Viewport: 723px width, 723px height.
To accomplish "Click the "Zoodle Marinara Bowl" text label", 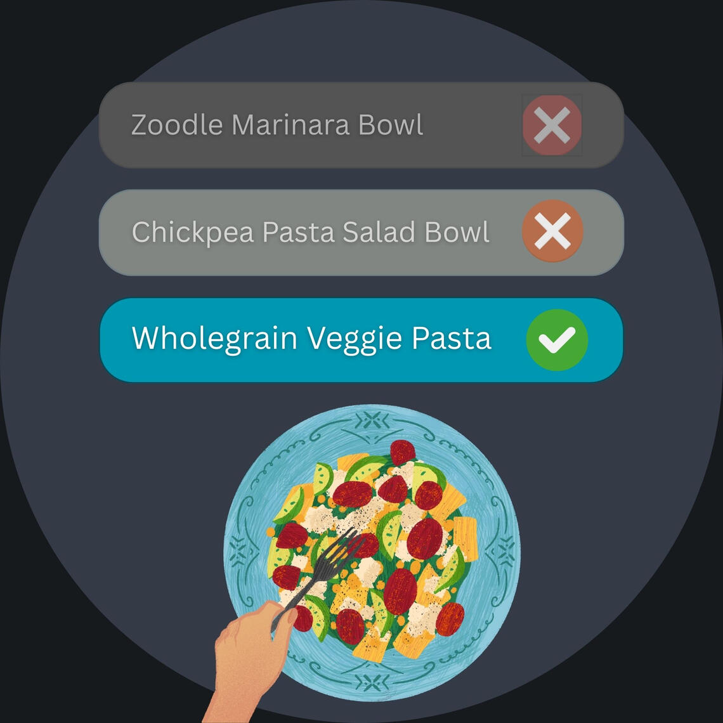I will (277, 126).
